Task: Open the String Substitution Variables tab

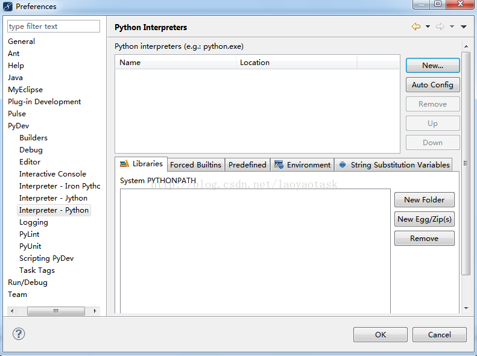Action: click(x=394, y=165)
